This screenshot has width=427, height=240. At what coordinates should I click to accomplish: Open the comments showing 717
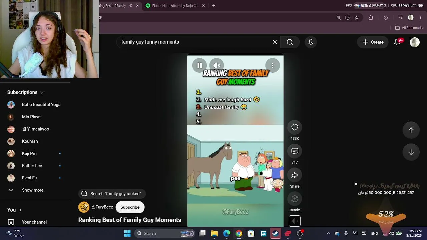pos(295,151)
